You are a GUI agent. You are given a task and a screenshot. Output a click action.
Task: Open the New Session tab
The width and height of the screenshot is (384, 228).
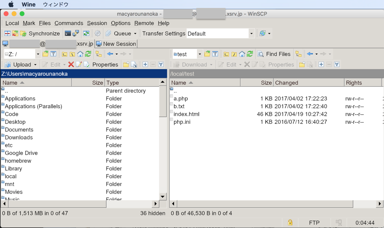116,44
